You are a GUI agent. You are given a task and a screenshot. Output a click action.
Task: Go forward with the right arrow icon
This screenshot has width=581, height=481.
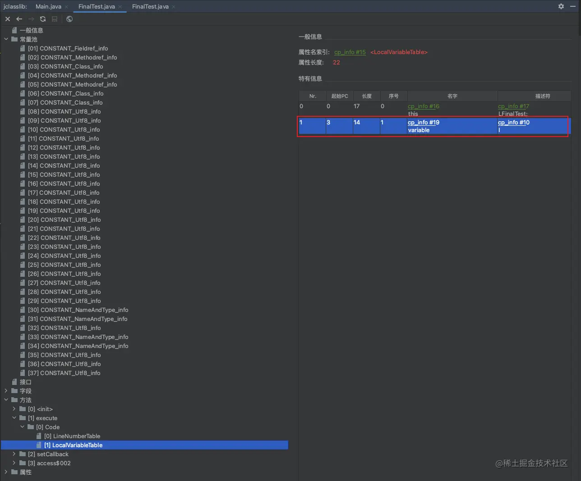click(x=31, y=19)
